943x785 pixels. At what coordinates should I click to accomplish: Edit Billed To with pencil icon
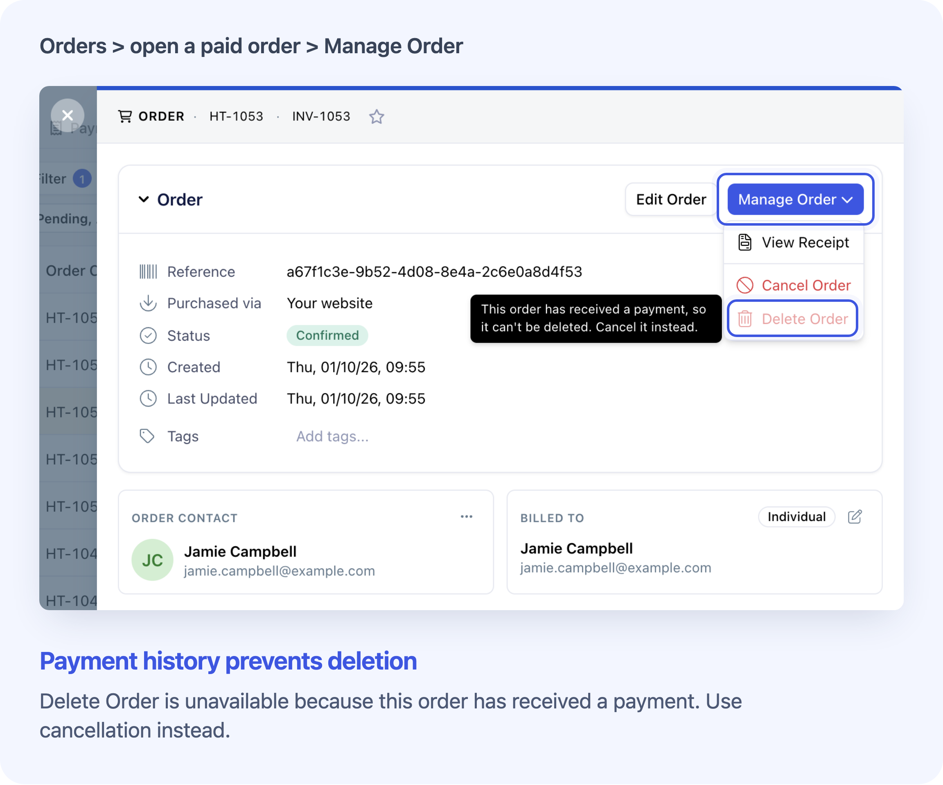pyautogui.click(x=855, y=517)
